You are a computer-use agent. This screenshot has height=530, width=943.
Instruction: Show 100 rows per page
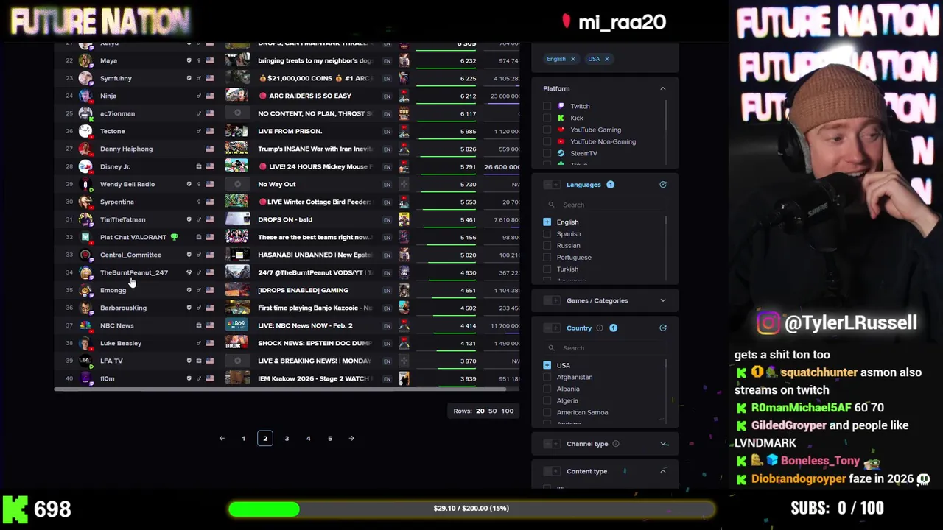[507, 411]
